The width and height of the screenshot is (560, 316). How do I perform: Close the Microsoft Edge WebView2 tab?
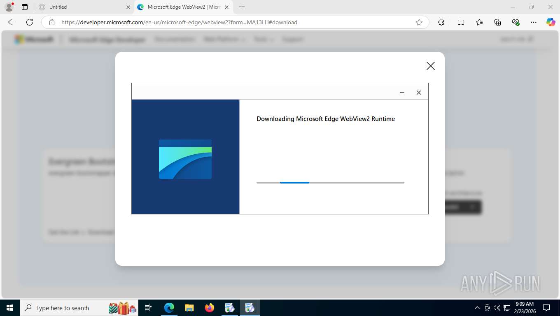(226, 7)
